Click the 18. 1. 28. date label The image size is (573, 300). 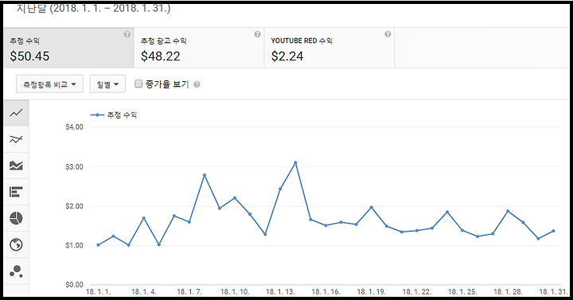point(508,292)
